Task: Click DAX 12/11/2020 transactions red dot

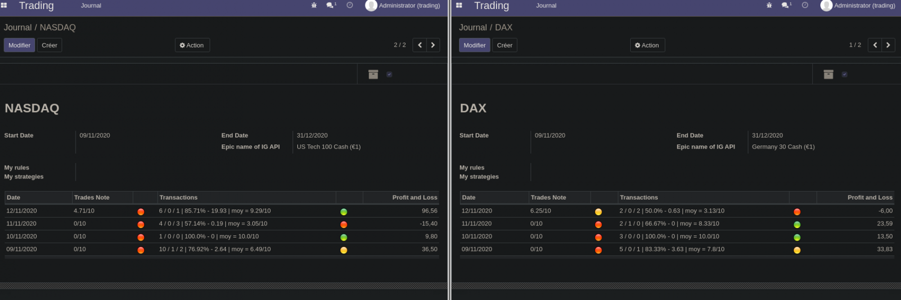Action: tap(797, 211)
